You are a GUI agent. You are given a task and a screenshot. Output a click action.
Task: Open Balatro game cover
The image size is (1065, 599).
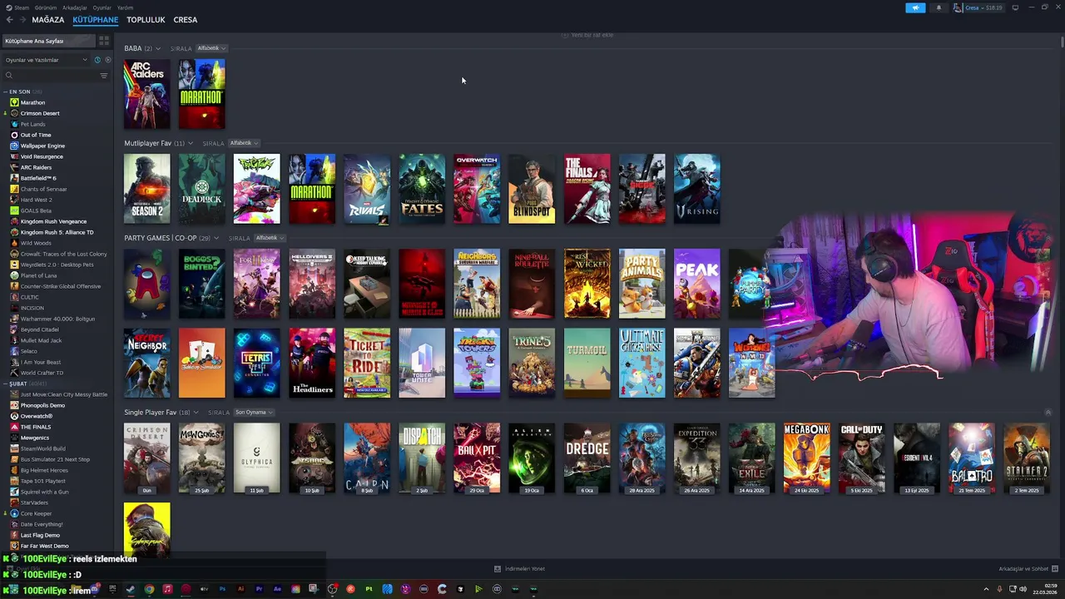tap(971, 458)
